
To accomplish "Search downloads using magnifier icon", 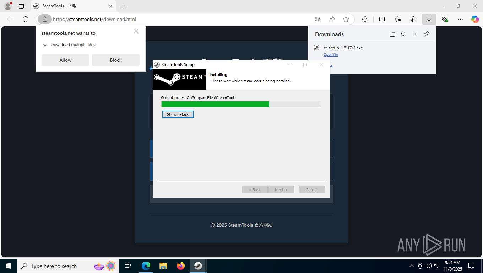I will [404, 34].
